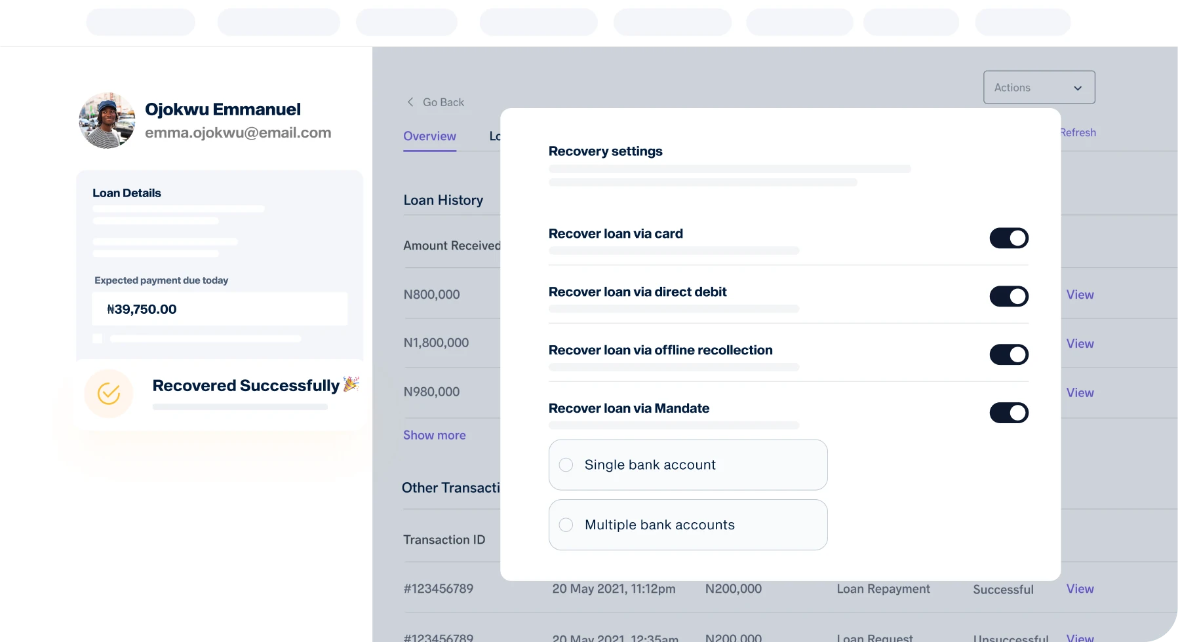This screenshot has width=1178, height=642.
Task: View the N980,000 loan row
Action: [x=1080, y=393]
